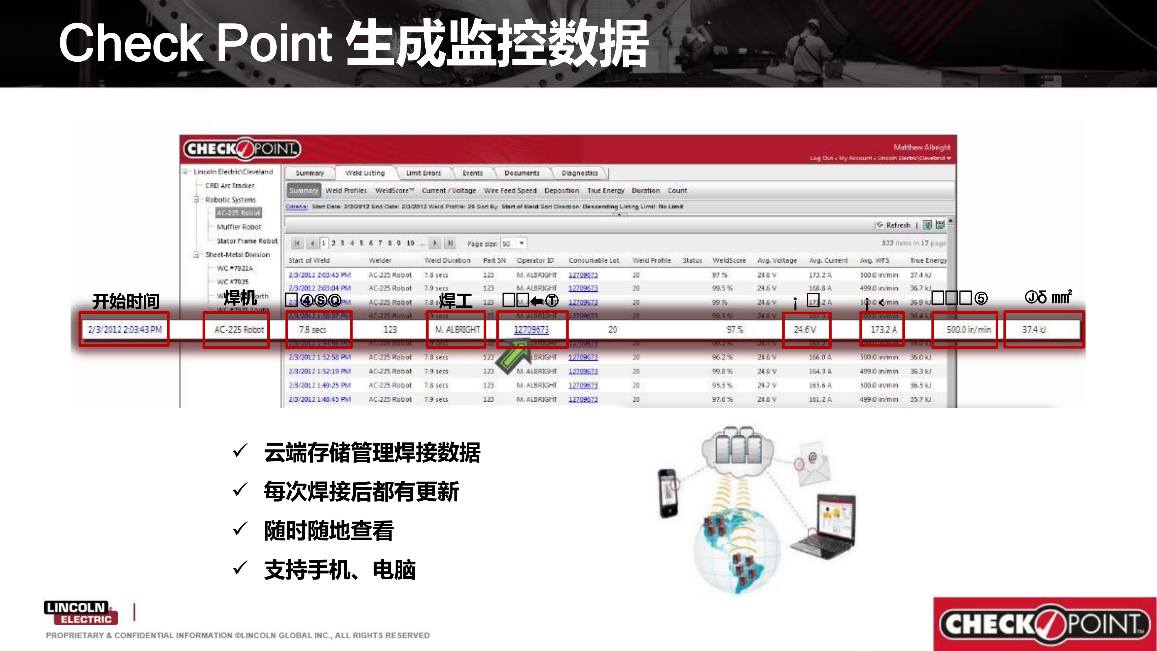Image resolution: width=1157 pixels, height=651 pixels.
Task: Go to page 5 of results
Action: (361, 243)
